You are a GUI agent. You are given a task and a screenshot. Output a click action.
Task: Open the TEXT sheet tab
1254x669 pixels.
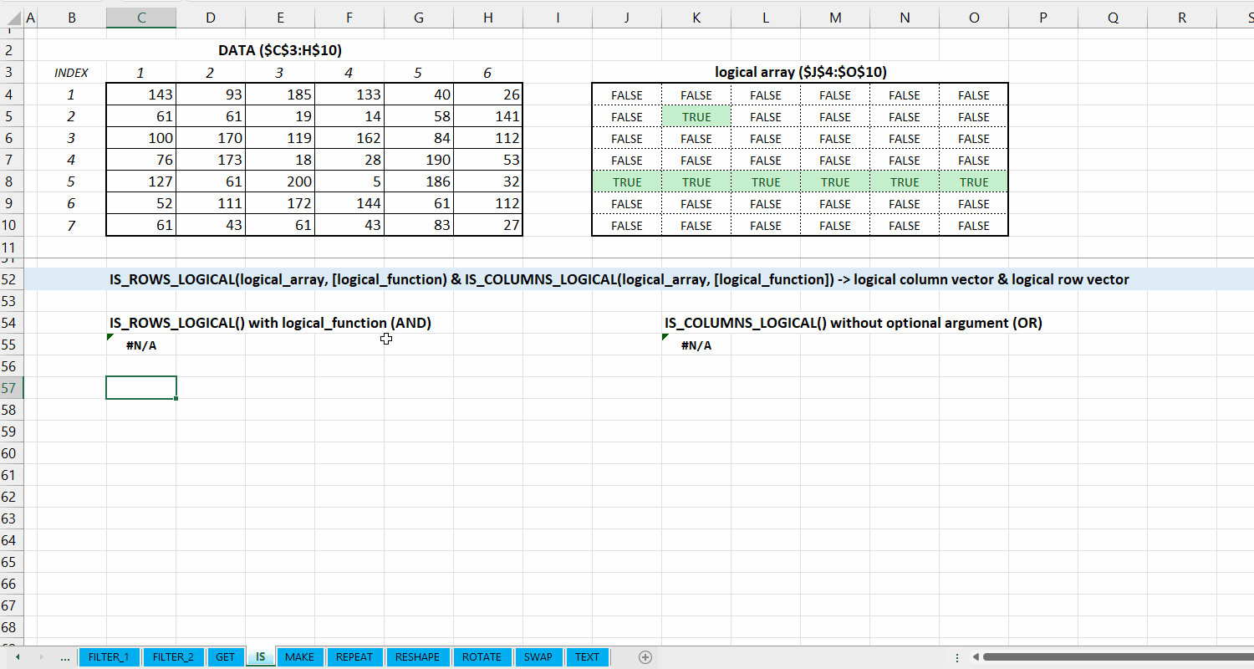(x=587, y=657)
